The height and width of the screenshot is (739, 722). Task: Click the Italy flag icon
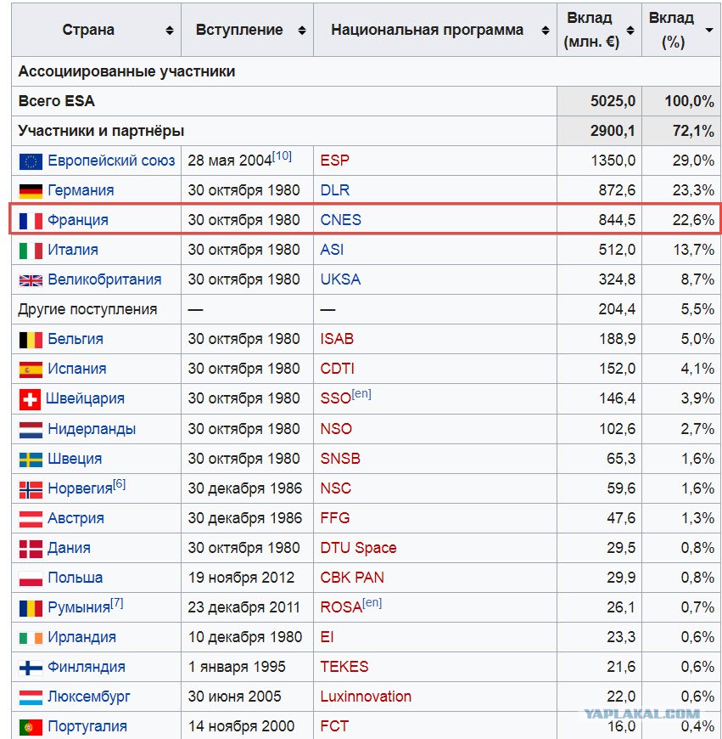tap(31, 251)
